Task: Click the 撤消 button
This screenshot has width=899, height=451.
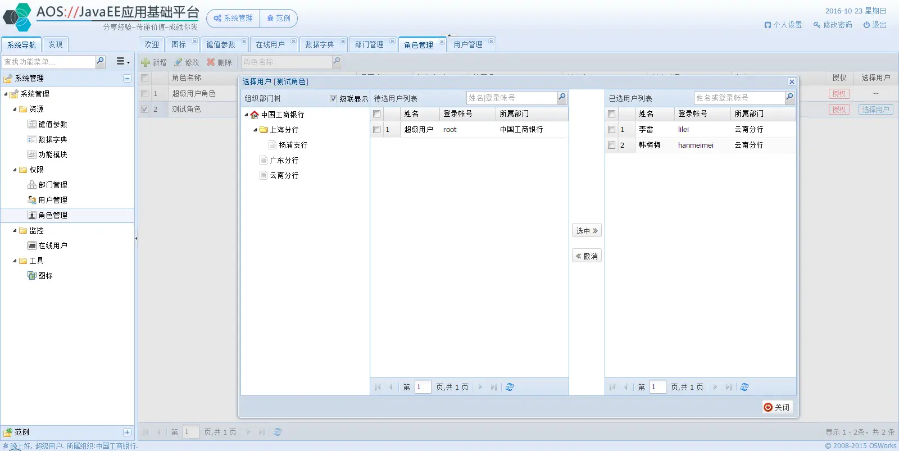Action: (587, 256)
